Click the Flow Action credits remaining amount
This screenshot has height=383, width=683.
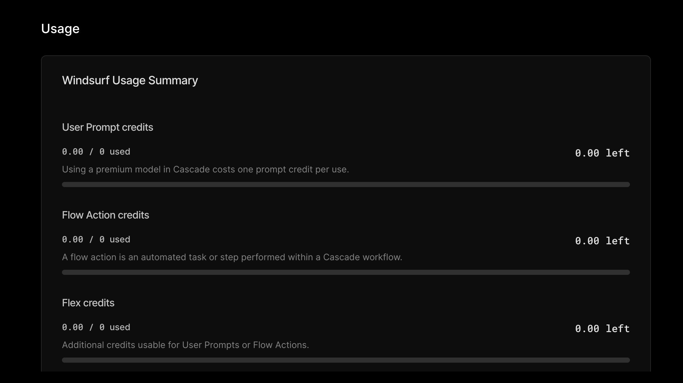click(602, 241)
